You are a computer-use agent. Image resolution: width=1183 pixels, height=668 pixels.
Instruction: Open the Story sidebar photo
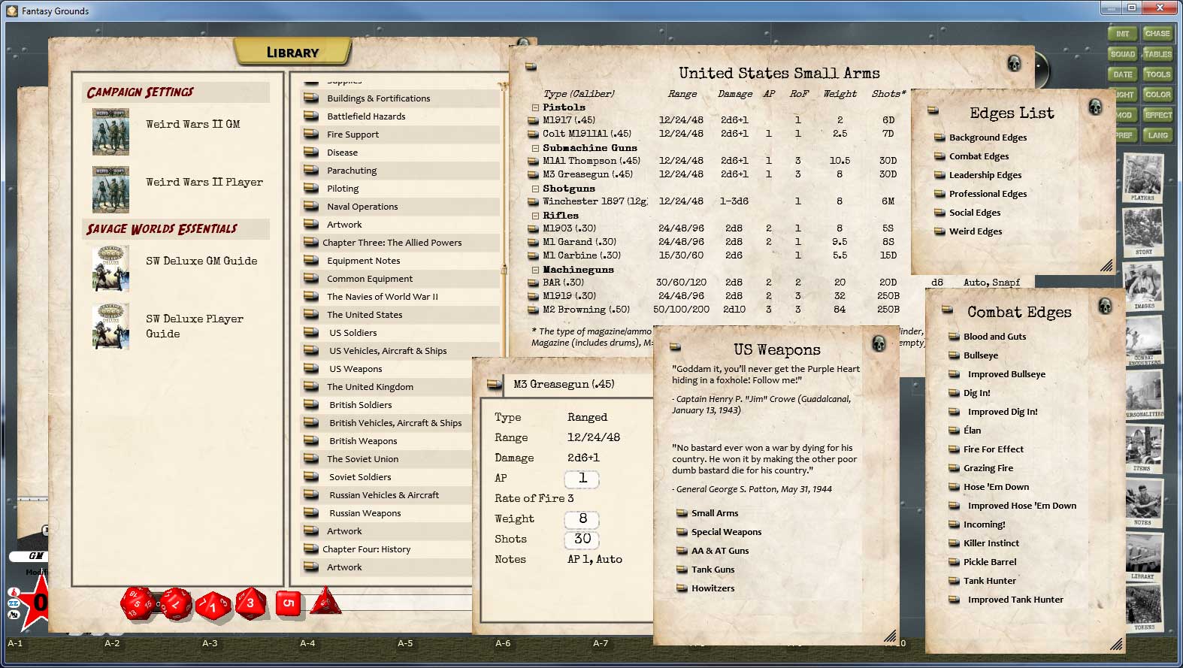1143,231
